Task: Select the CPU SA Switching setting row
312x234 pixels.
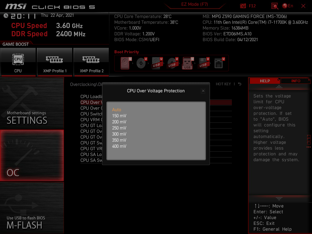Action: click(156, 160)
